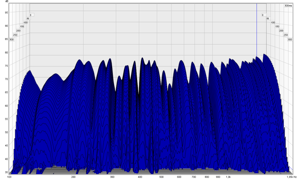The width and height of the screenshot is (297, 179).
Task: Click the '75' dB axis value
Action: tap(6, 66)
